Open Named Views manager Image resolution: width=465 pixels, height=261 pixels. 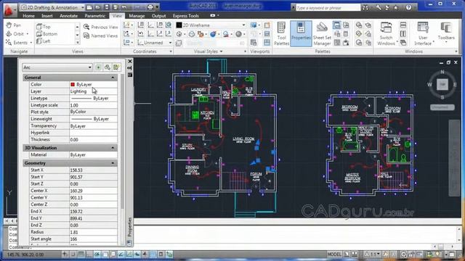coord(101,36)
